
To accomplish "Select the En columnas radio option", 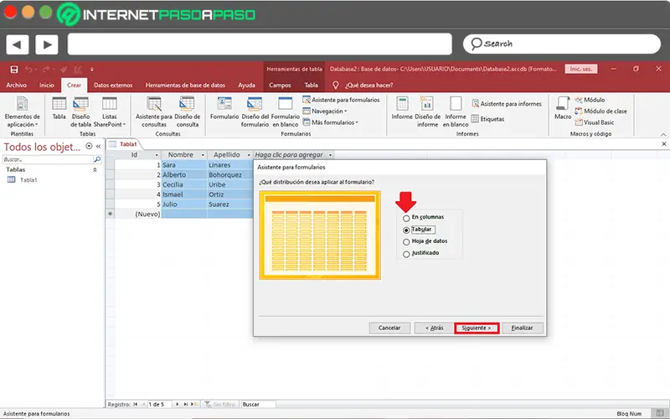I will tap(407, 218).
